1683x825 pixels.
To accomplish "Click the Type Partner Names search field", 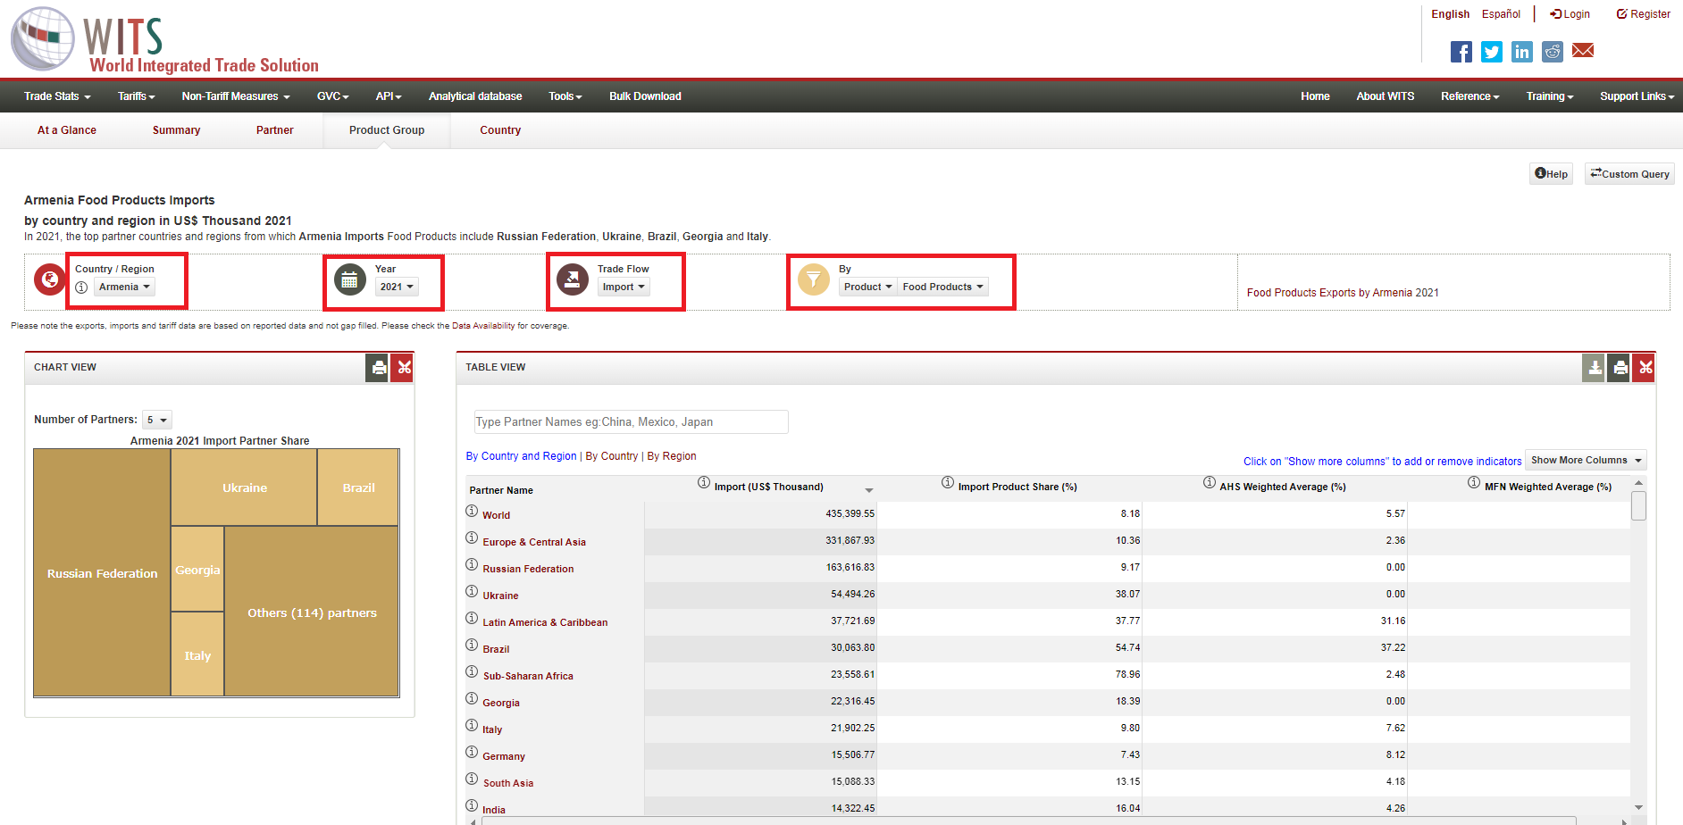I will (x=631, y=422).
